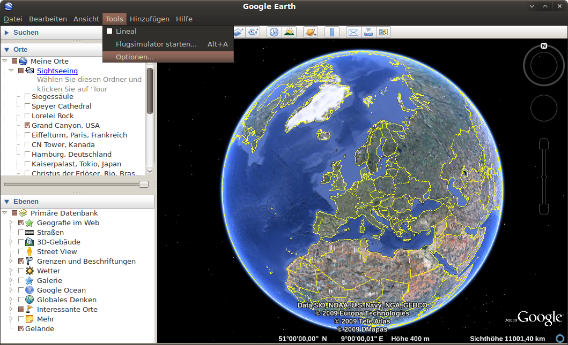Click the Globales Denken earth icon
This screenshot has width=568, height=345.
(29, 300)
